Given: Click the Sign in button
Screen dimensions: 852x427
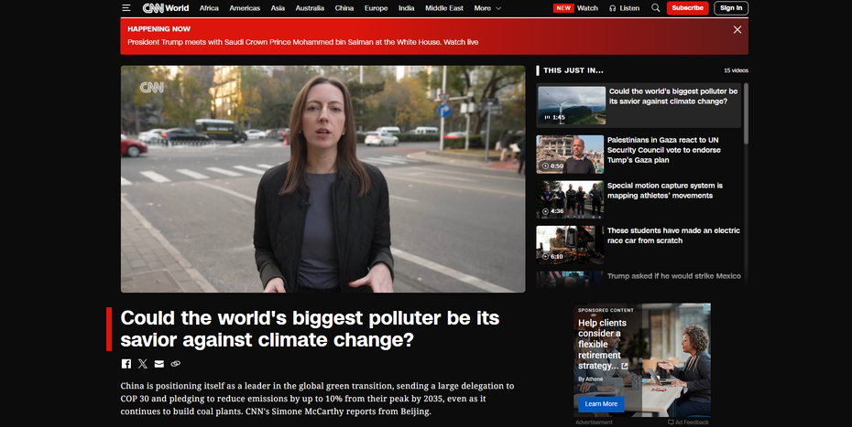Looking at the screenshot, I should click(x=731, y=8).
